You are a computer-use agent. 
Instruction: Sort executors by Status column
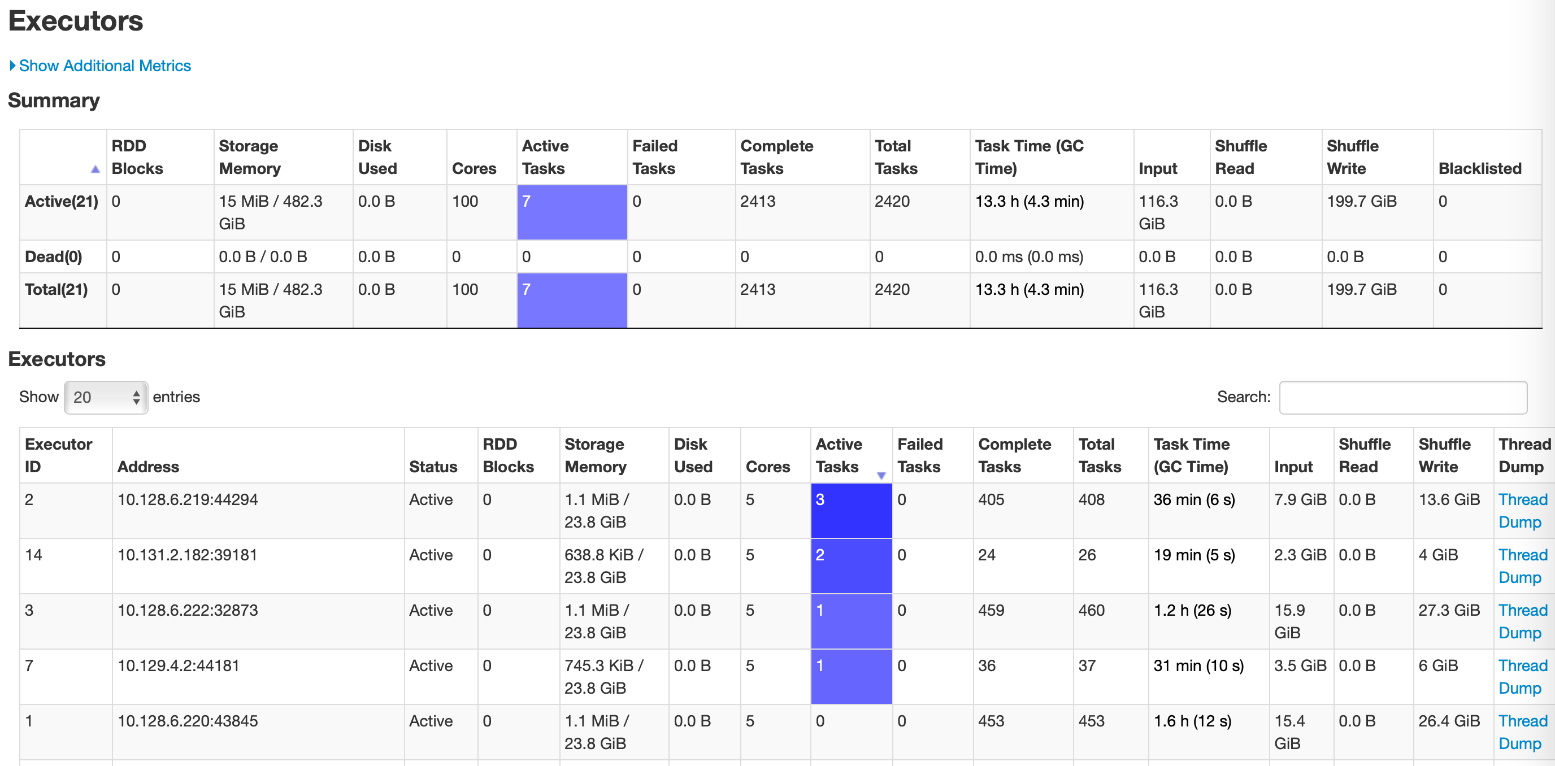pyautogui.click(x=432, y=466)
